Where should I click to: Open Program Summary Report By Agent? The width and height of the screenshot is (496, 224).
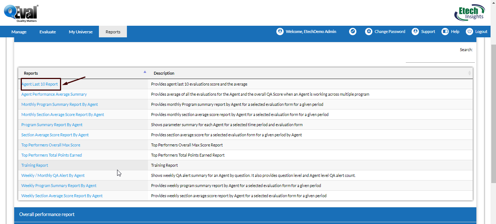tap(52, 125)
